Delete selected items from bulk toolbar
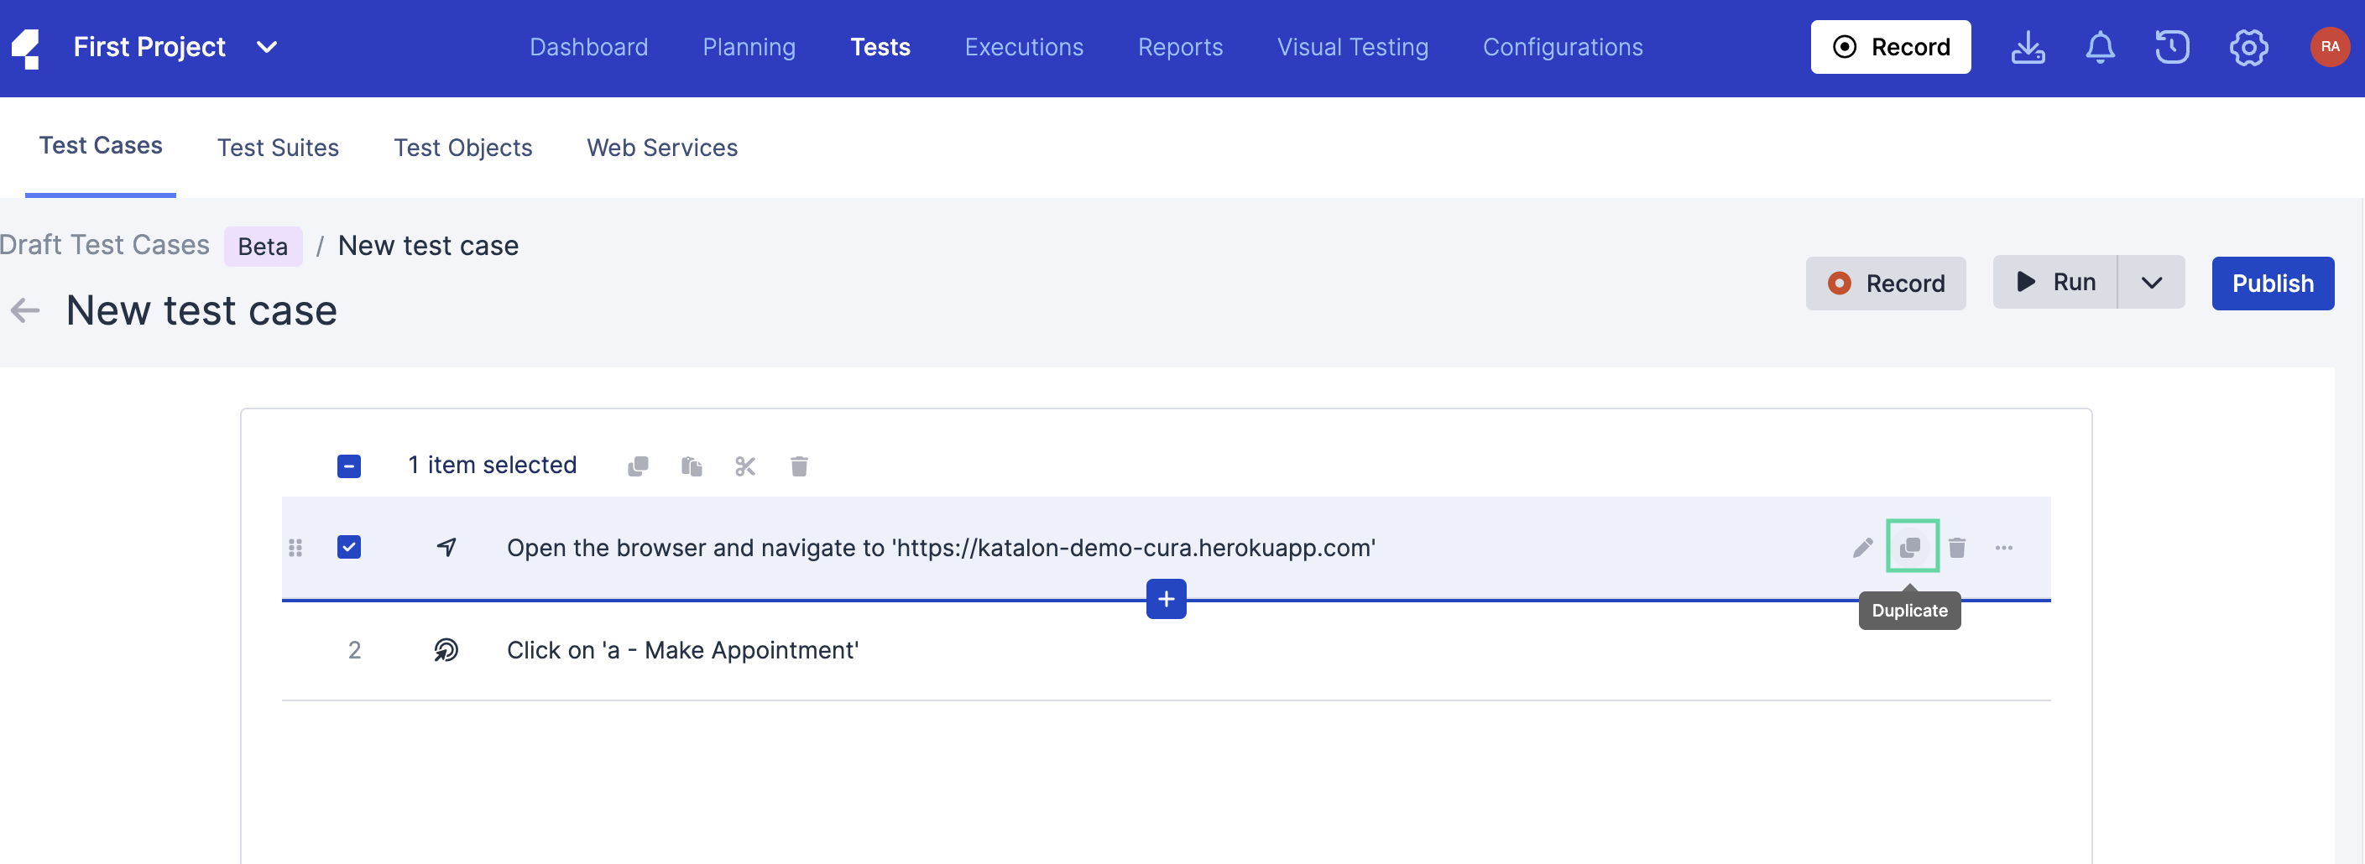This screenshot has height=864, width=2365. point(799,466)
